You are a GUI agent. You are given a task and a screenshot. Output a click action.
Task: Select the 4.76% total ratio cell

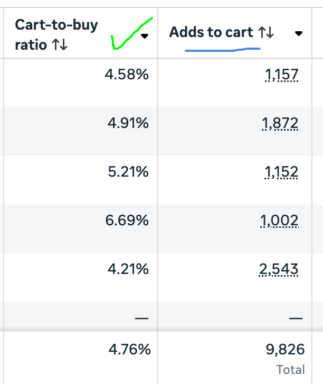coord(129,349)
